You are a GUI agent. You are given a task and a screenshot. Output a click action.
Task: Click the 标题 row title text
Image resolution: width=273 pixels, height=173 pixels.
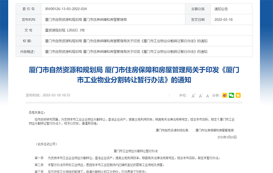[x=126, y=41]
